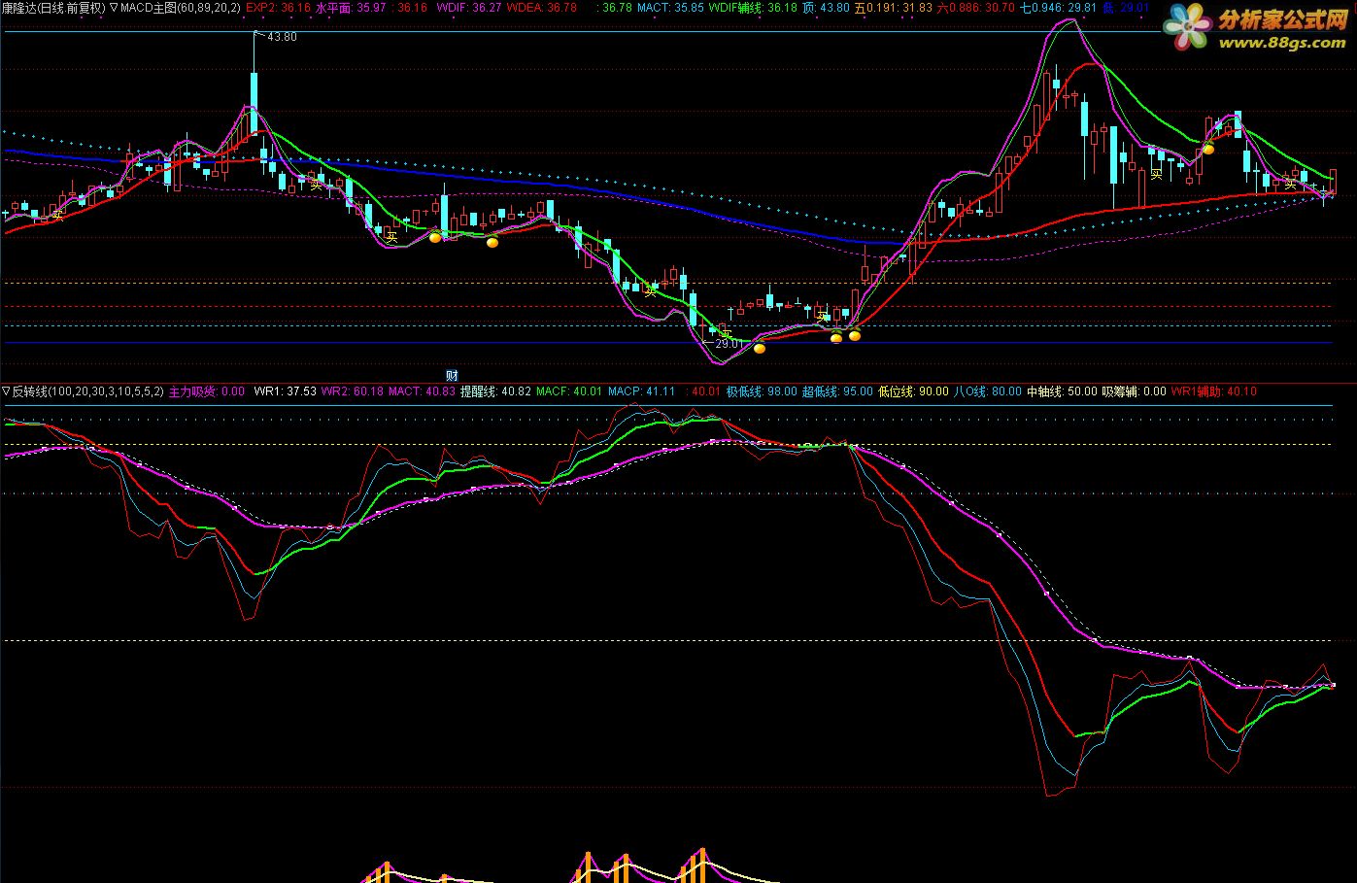
Task: Click the 中轴线: 50.00 readout
Action: [1062, 391]
